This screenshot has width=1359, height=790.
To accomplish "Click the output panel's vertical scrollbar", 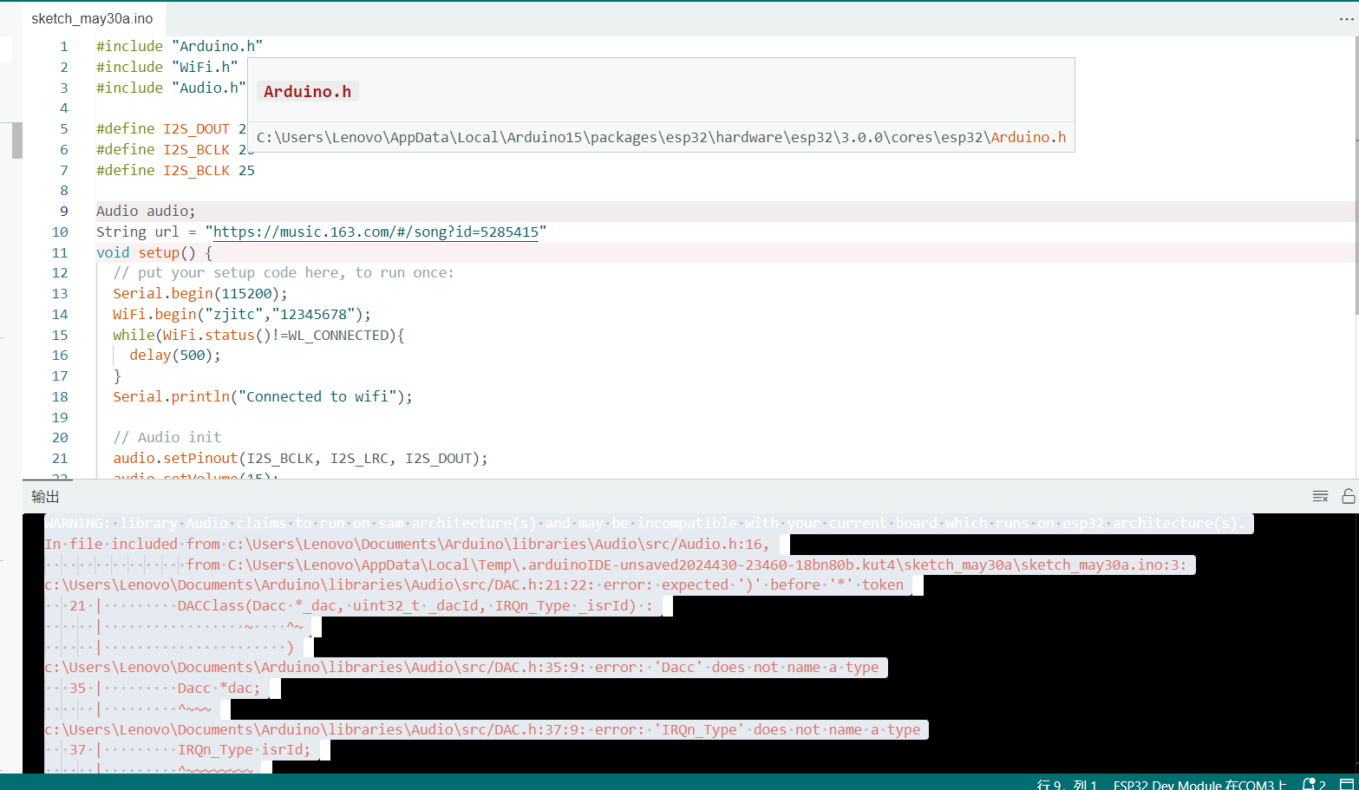I will click(x=1356, y=642).
